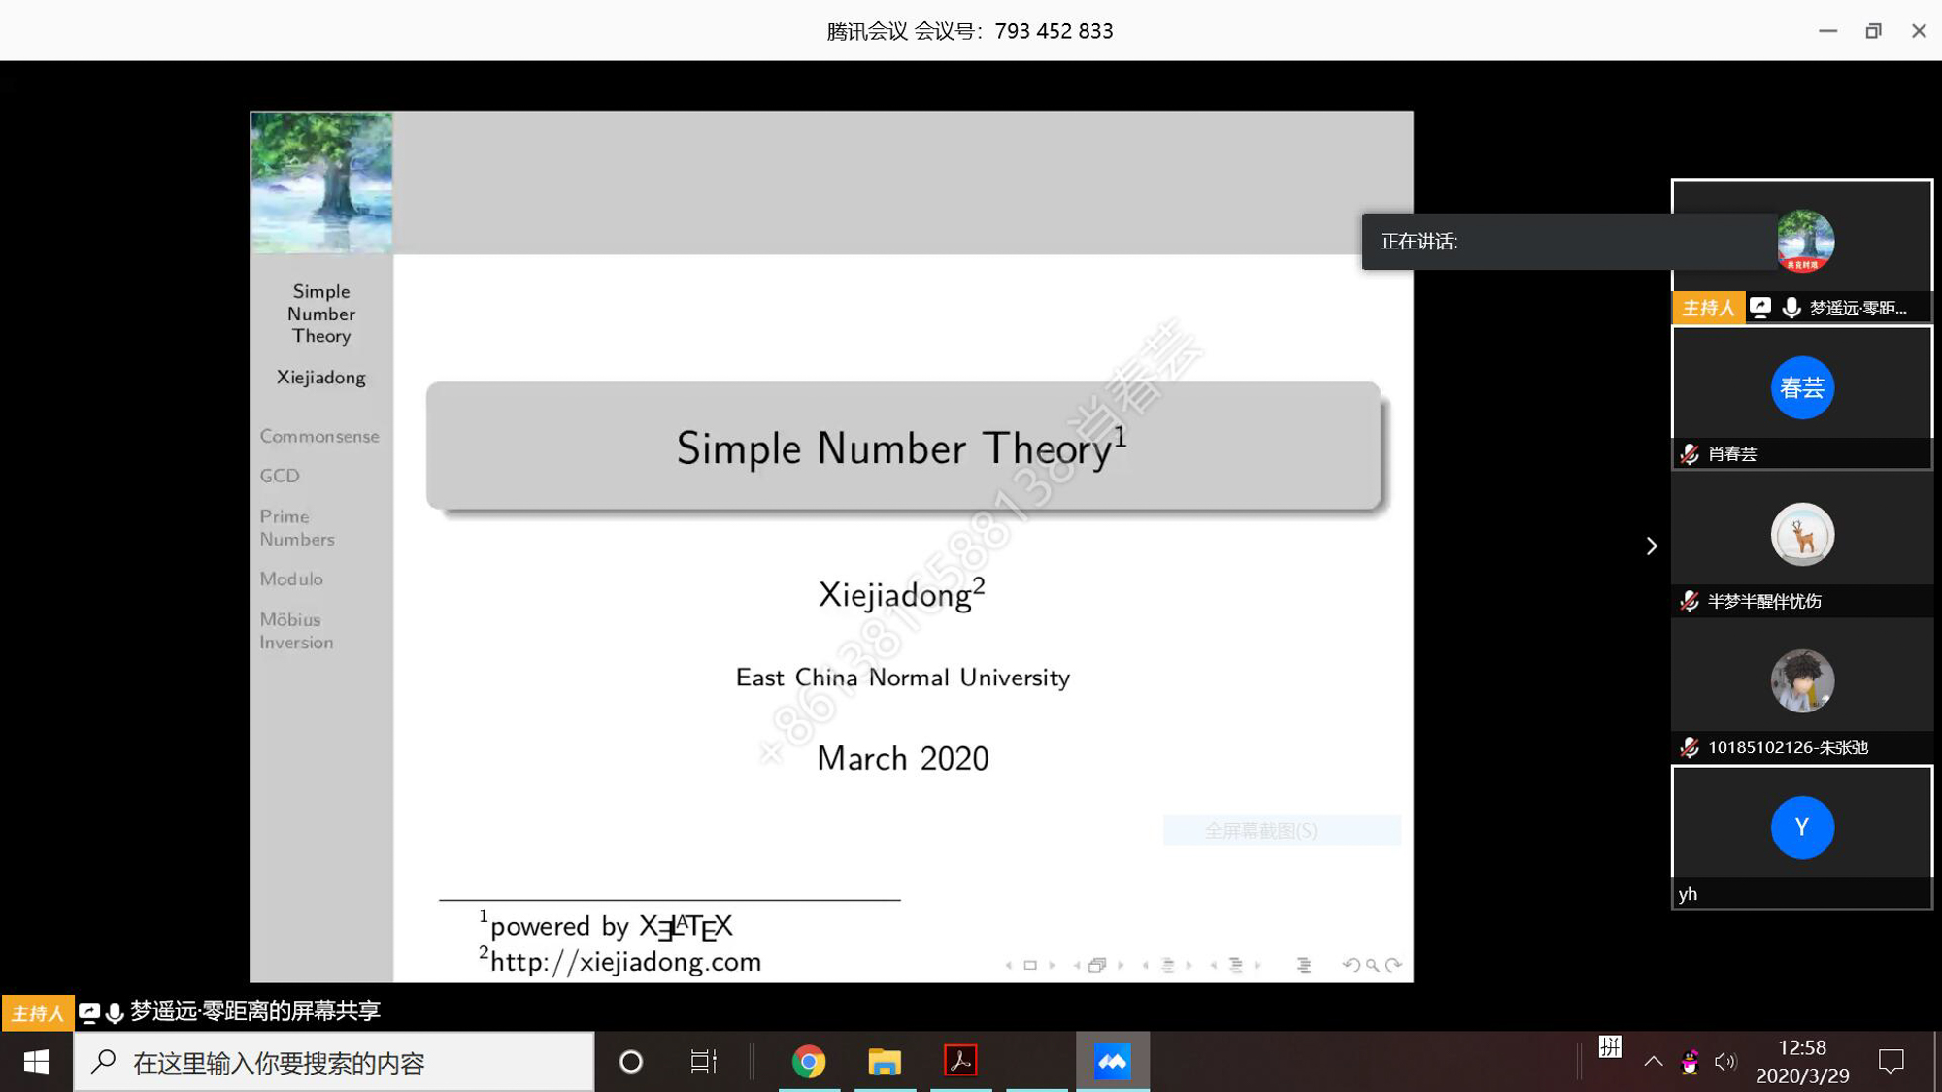The image size is (1942, 1092).
Task: Click the Beamer search magnifier icon
Action: (x=1372, y=965)
